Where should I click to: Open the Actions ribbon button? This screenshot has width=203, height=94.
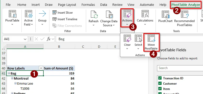pos(127,17)
